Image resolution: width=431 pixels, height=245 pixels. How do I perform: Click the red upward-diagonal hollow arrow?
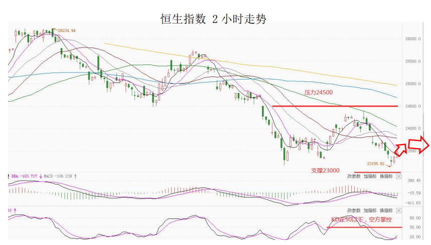(400, 149)
